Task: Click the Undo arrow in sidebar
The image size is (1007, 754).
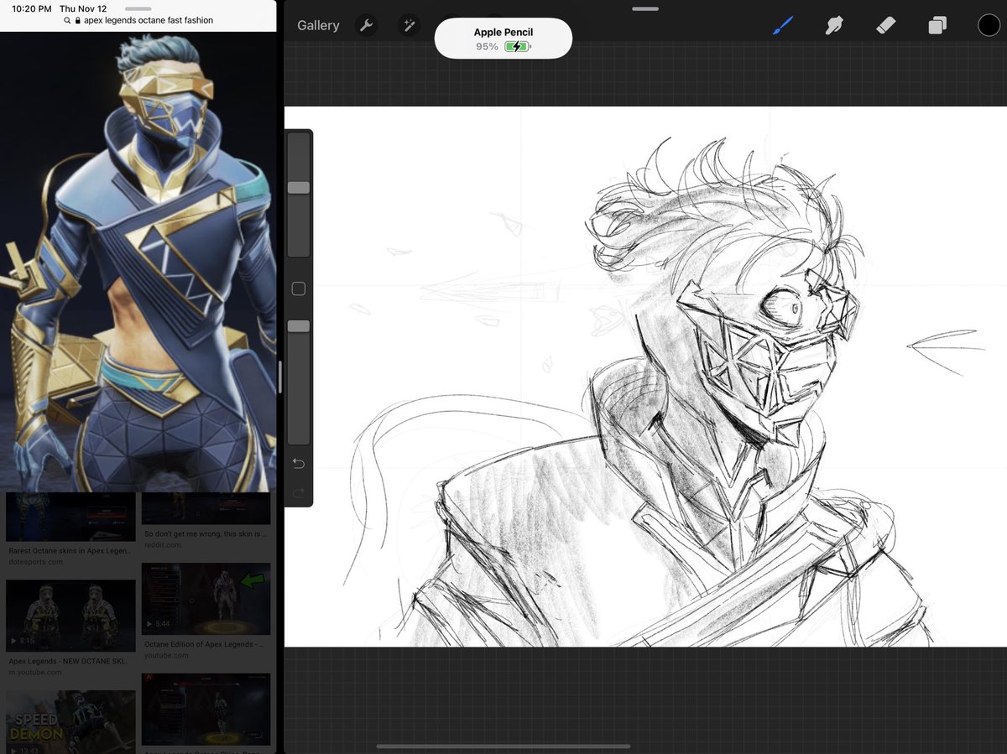Action: 299,464
